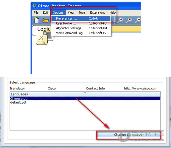Image resolution: width=171 pixels, height=148 pixels.
Task: Click the Logical workspace tab label
Action: coord(44,29)
